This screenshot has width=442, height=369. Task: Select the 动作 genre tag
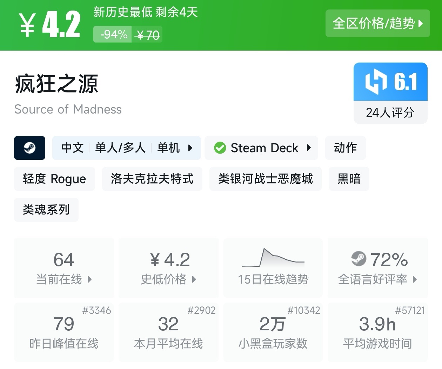[x=345, y=148]
